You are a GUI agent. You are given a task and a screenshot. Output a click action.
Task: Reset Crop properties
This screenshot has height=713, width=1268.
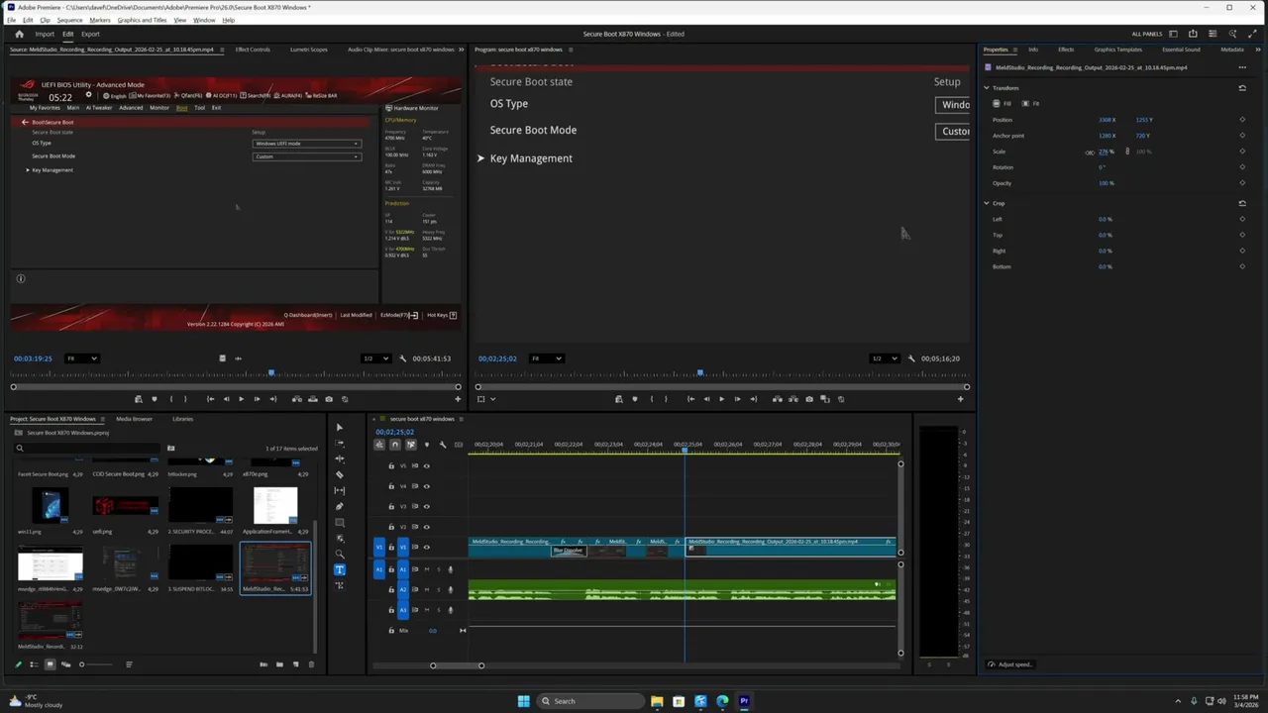pyautogui.click(x=1242, y=203)
